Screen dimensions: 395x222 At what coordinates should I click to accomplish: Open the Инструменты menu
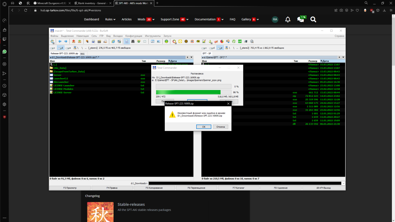click(x=153, y=36)
